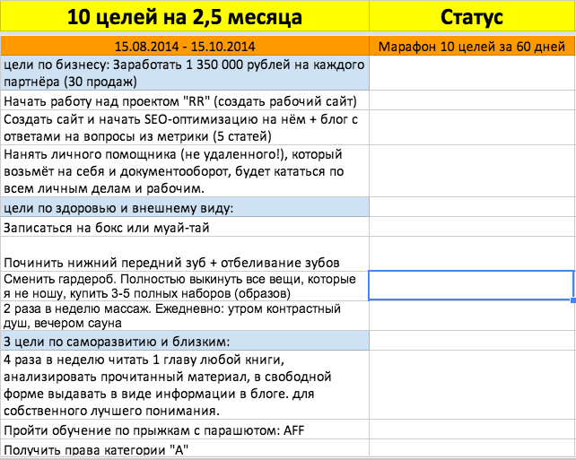
Task: Click the status cell beside the SEO website goal
Action: click(472, 127)
